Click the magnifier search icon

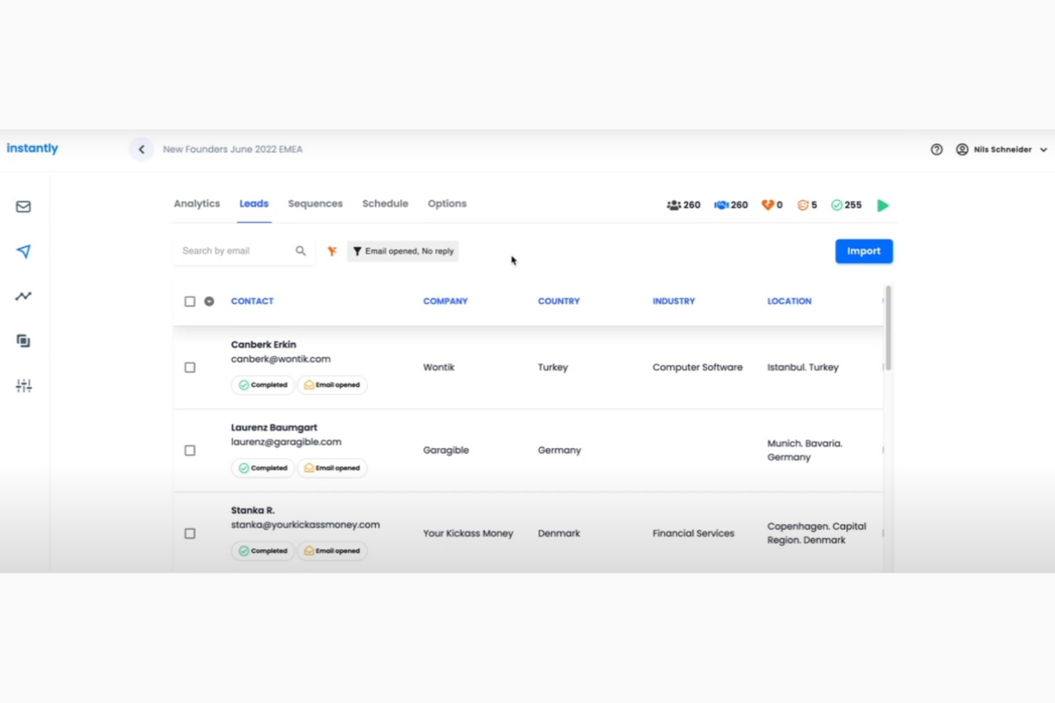click(301, 251)
